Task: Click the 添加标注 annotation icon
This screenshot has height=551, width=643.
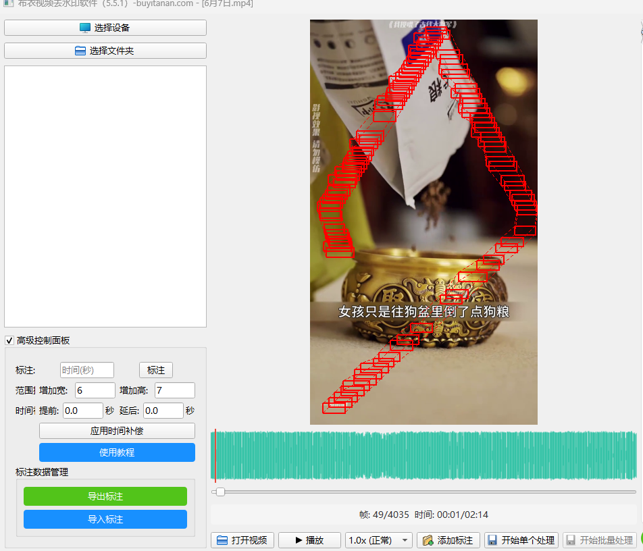Action: coord(428,540)
